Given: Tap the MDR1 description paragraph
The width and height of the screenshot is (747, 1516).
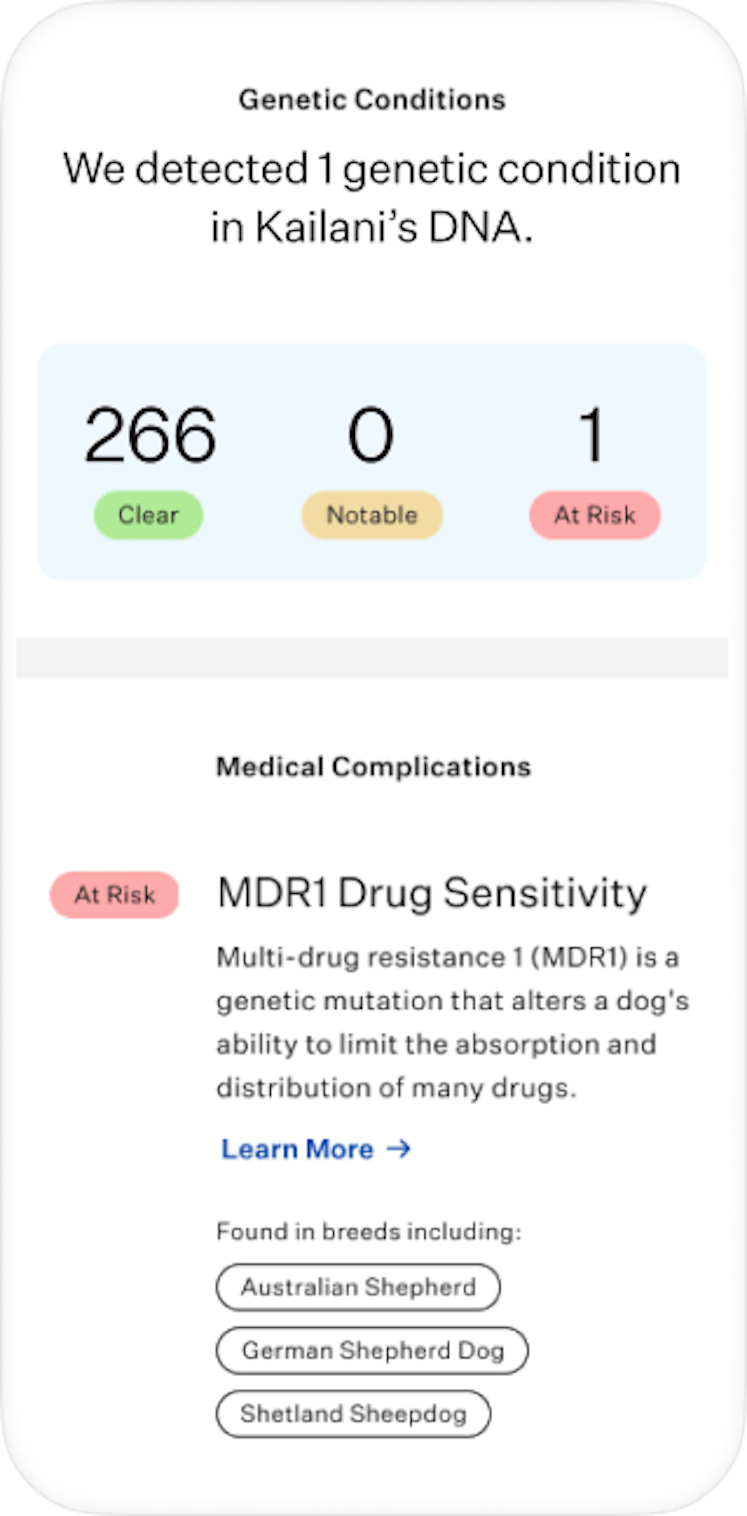Looking at the screenshot, I should pyautogui.click(x=452, y=1023).
